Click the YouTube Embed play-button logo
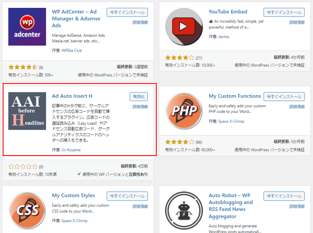Viewport: 313px width, 233px height. tap(184, 27)
